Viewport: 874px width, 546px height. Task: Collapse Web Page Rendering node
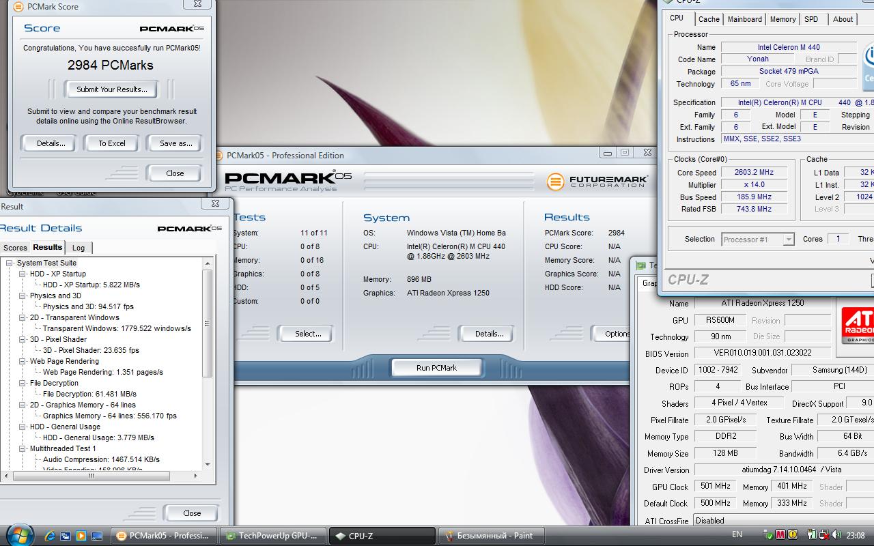23,361
